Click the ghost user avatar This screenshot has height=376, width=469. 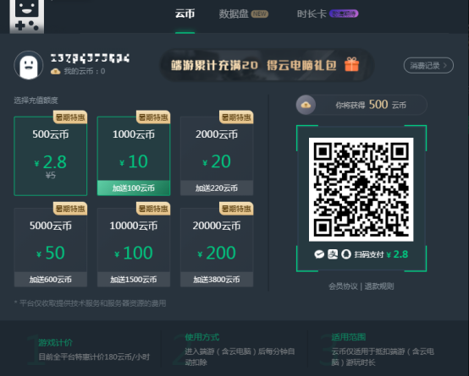tap(29, 65)
